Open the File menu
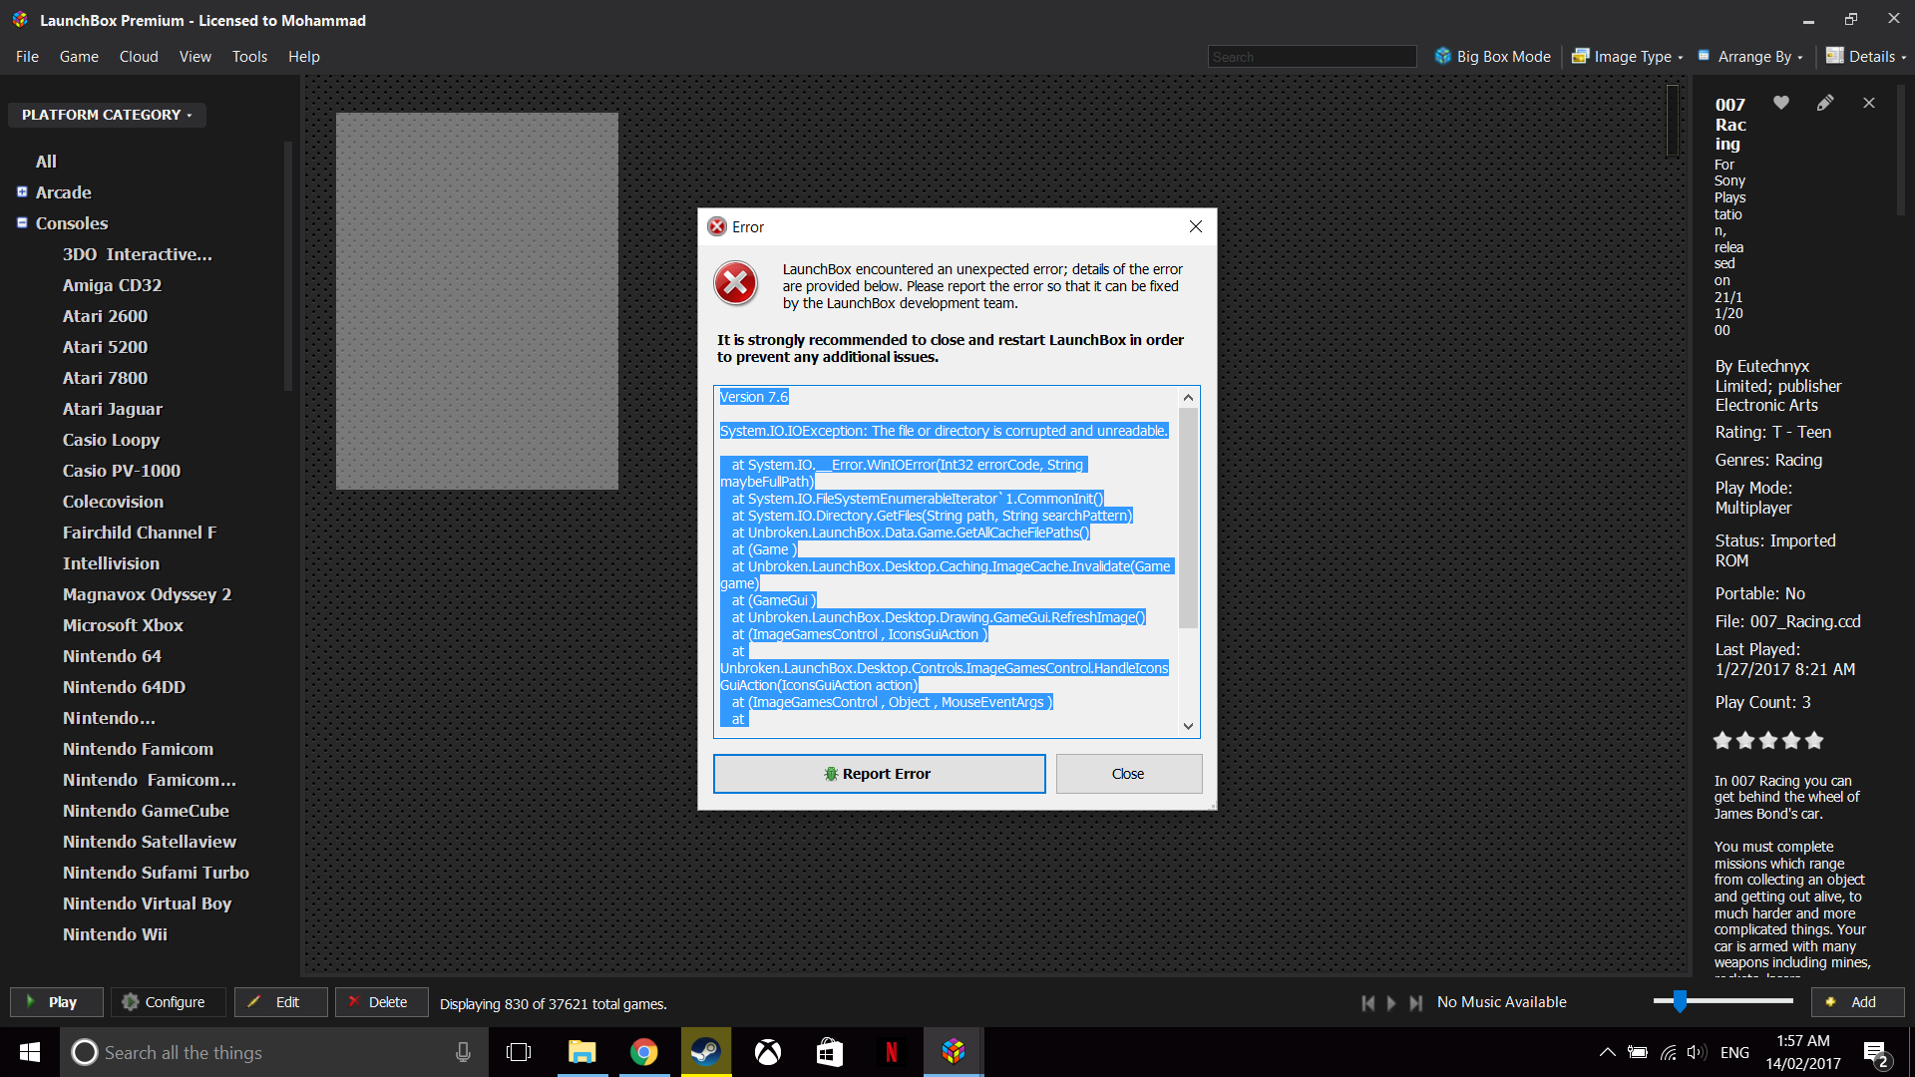The image size is (1915, 1077). coord(27,57)
